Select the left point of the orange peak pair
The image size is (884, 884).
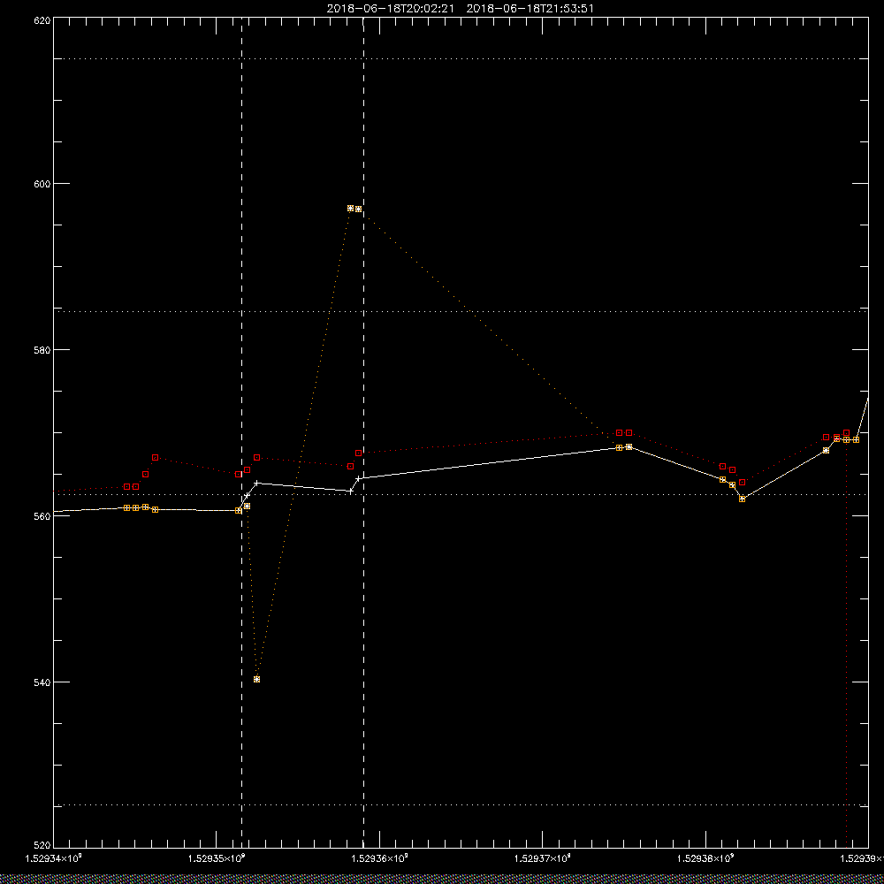point(351,208)
